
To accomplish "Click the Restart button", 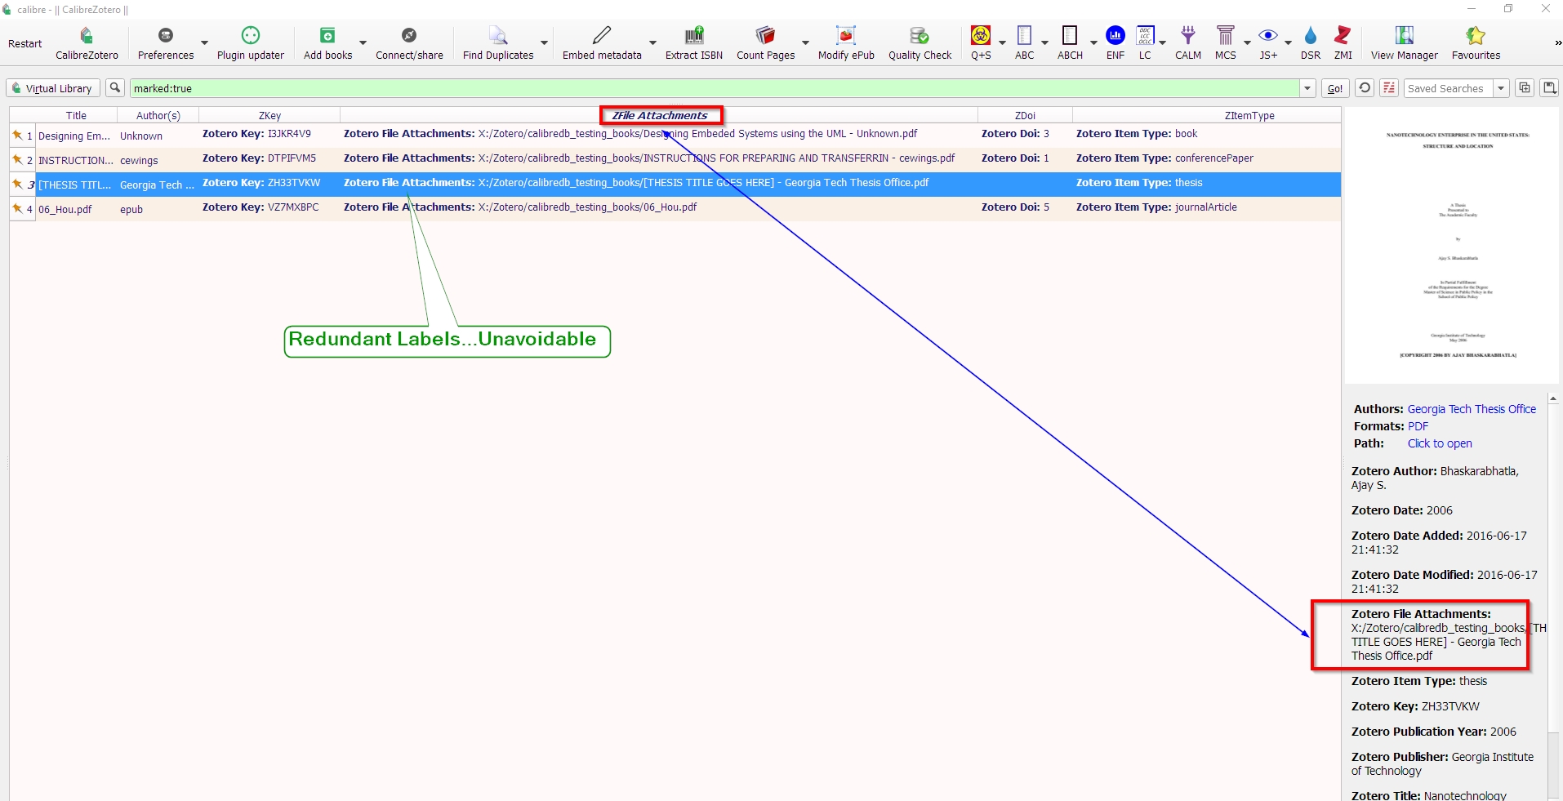I will pos(25,43).
